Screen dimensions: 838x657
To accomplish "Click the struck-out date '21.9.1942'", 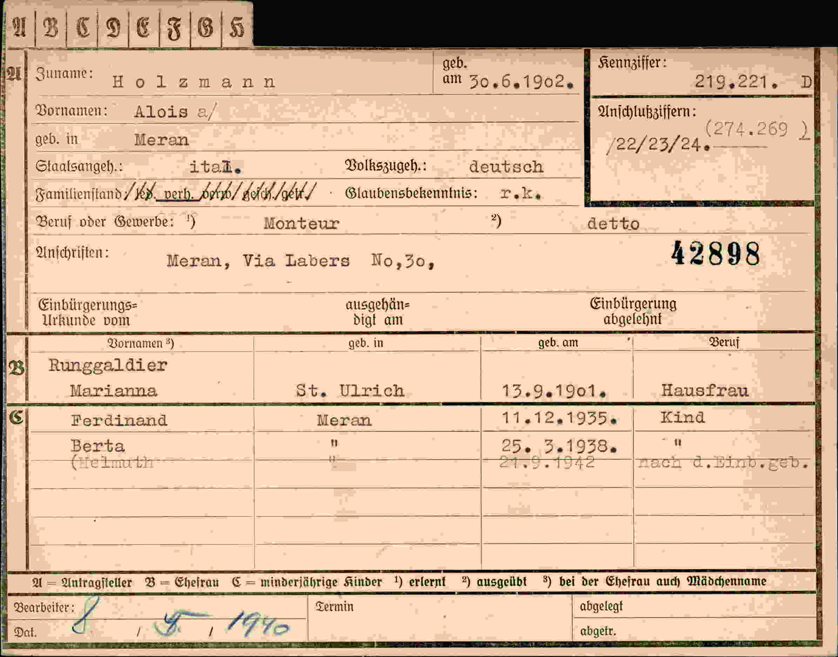I will click(547, 462).
